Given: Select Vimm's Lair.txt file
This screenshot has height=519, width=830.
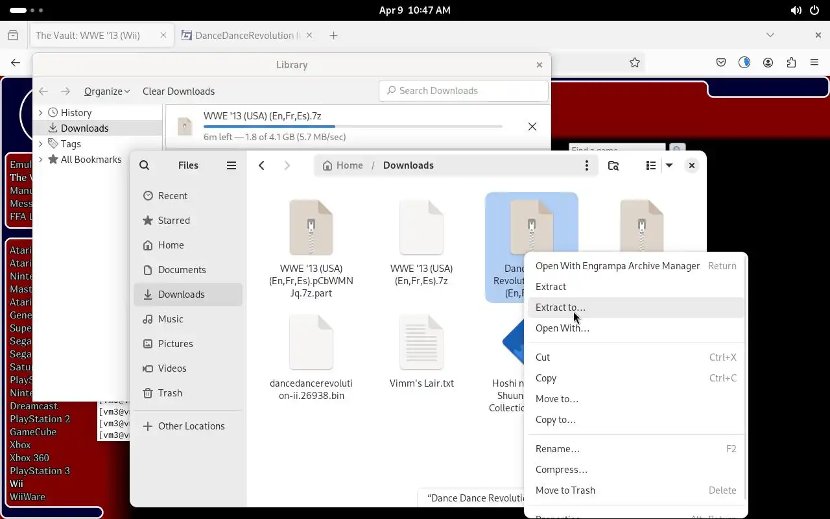Looking at the screenshot, I should click(421, 352).
